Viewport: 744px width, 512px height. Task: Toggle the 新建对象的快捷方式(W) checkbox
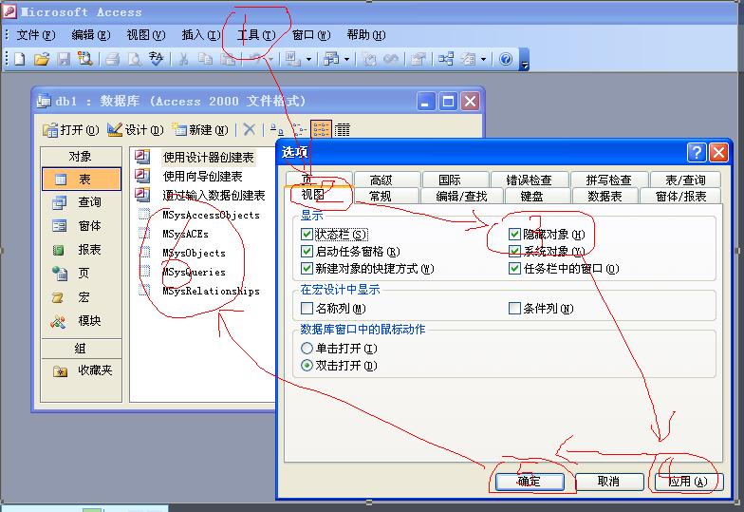tap(307, 268)
